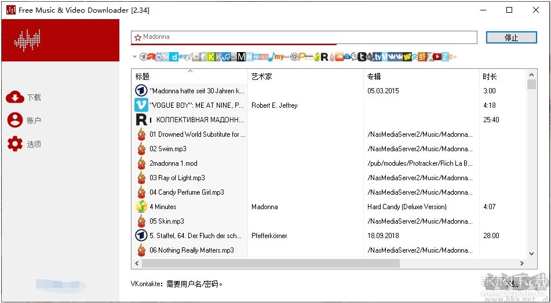Click the red star icon in search box
Screen dimensions: 551x303
[138, 37]
